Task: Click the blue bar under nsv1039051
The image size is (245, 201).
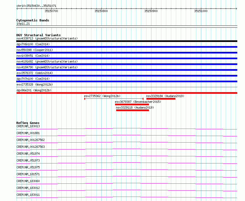Action: [x=127, y=58]
